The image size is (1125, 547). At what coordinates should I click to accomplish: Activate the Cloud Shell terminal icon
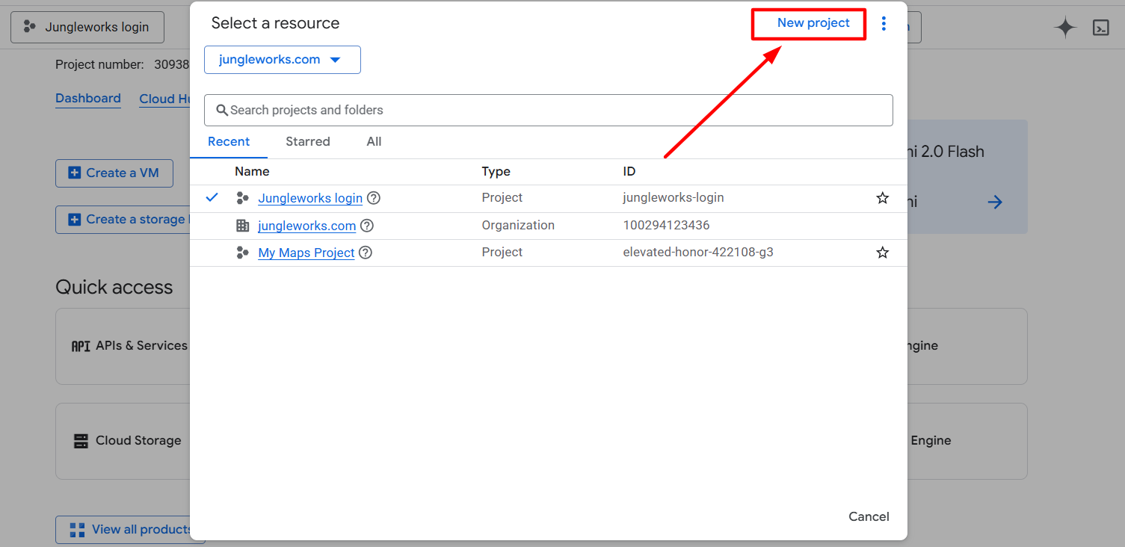(x=1101, y=28)
